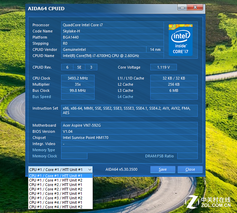Click the AIDA64 v5.30.3500 version label
This screenshot has width=237, height=213.
(x=121, y=169)
